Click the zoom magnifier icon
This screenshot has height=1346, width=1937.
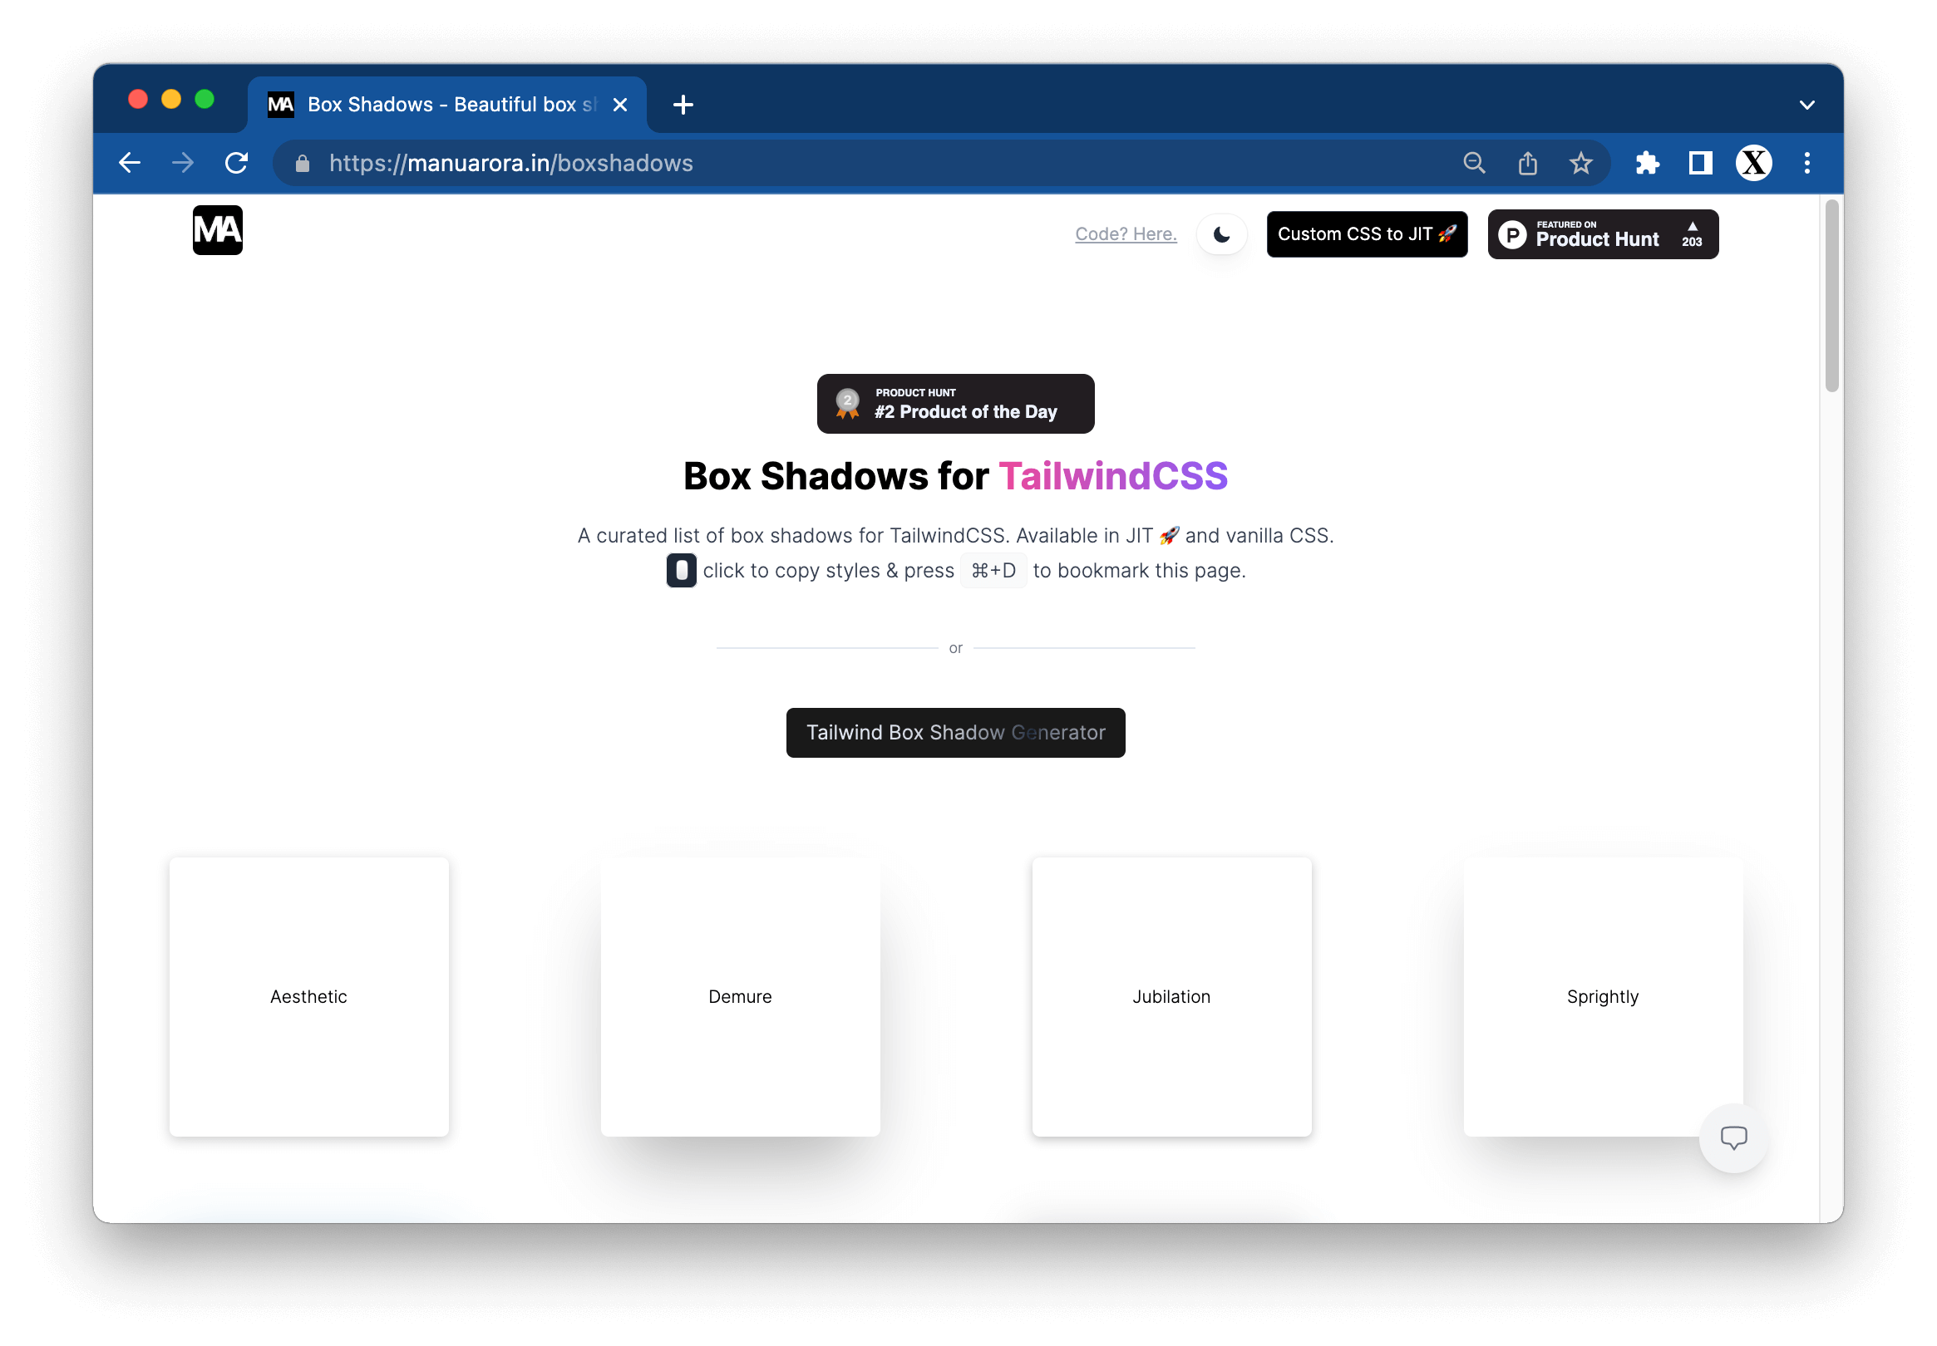(1474, 163)
